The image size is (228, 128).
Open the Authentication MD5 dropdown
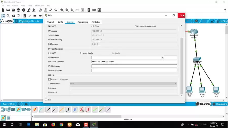click(123, 84)
